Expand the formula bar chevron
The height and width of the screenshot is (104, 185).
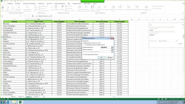coord(184,16)
